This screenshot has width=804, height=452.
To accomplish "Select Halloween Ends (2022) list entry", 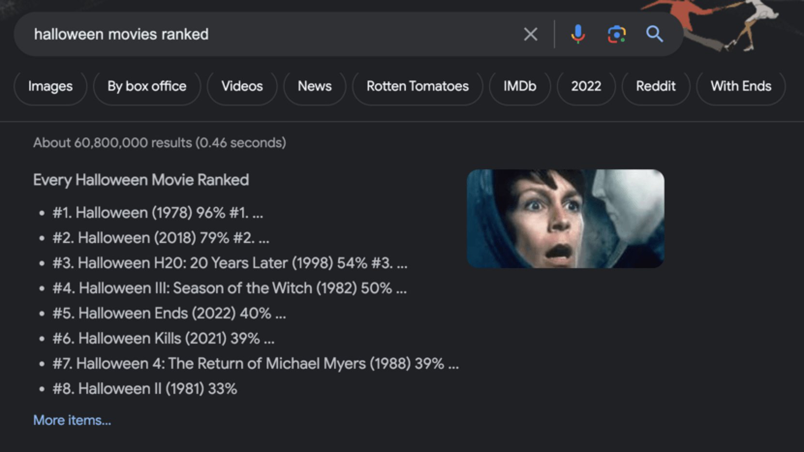I will pyautogui.click(x=169, y=313).
